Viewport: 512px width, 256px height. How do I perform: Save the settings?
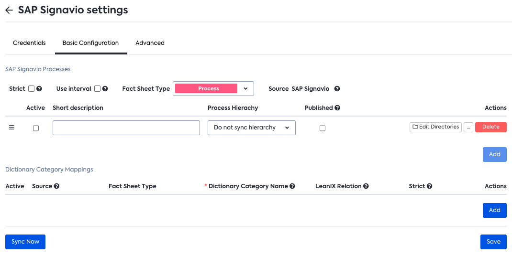(493, 242)
